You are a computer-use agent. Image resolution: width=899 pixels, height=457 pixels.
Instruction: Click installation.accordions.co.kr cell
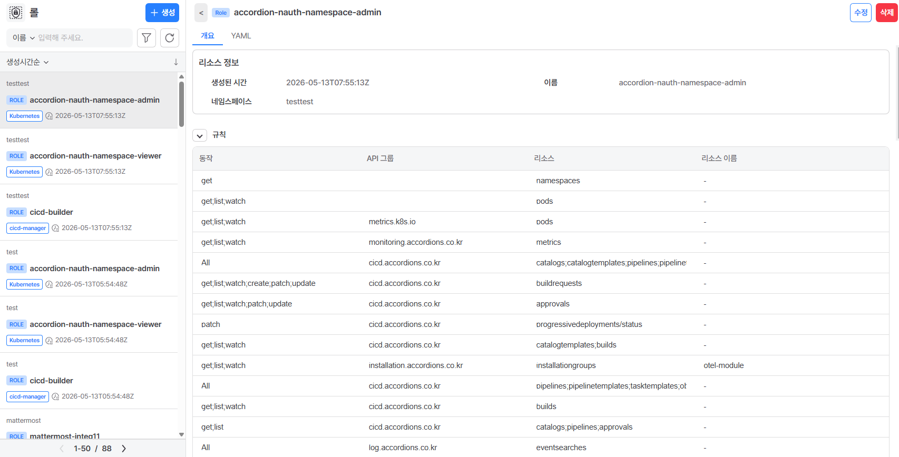416,365
